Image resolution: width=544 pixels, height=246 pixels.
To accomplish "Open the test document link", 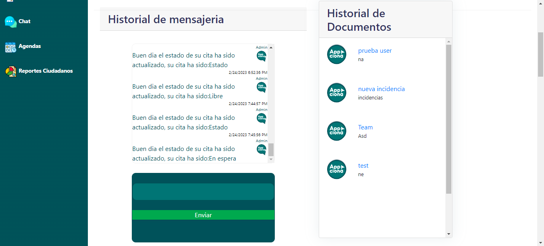I will (x=363, y=166).
